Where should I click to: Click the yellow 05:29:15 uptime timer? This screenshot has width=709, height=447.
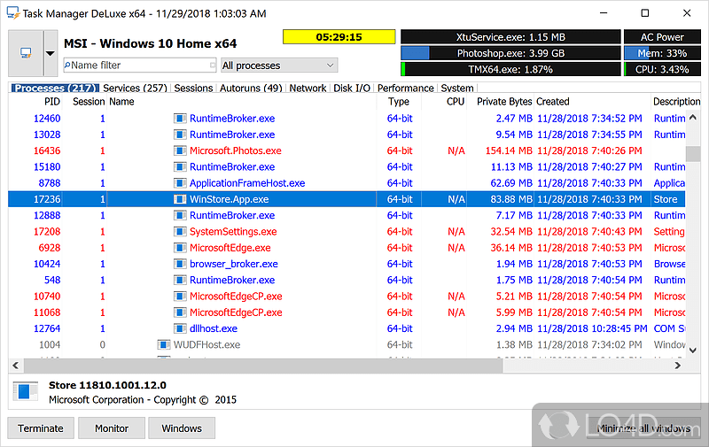point(339,37)
